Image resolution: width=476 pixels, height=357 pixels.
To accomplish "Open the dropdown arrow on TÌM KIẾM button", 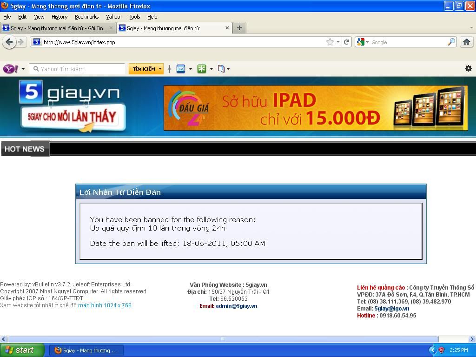I will [160, 69].
